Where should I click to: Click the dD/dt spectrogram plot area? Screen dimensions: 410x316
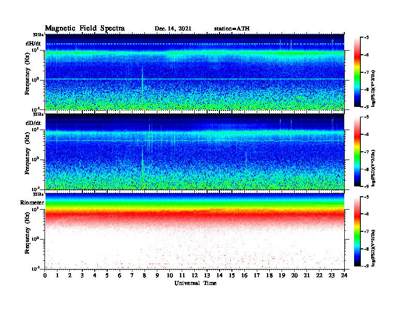tap(195, 152)
